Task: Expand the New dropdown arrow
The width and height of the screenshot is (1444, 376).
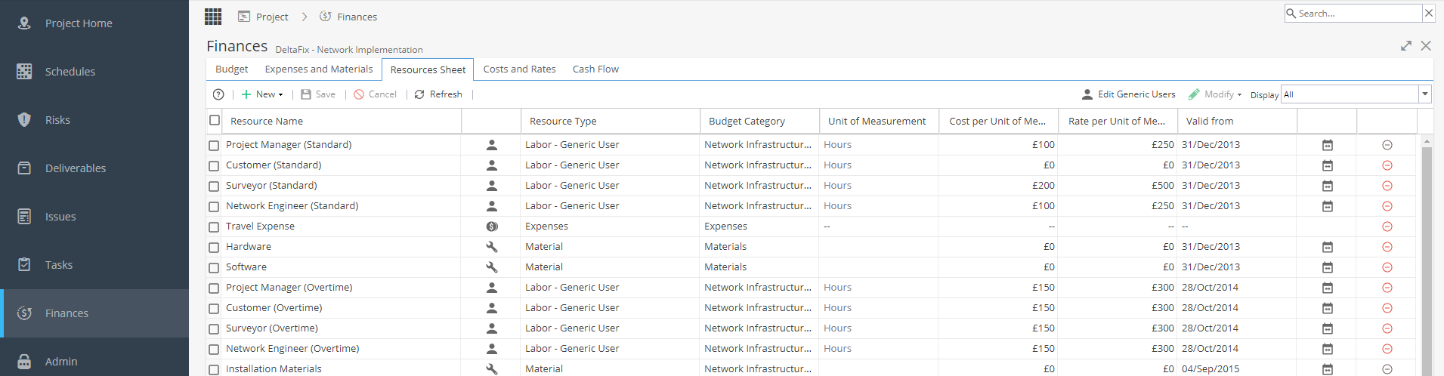Action: click(280, 95)
